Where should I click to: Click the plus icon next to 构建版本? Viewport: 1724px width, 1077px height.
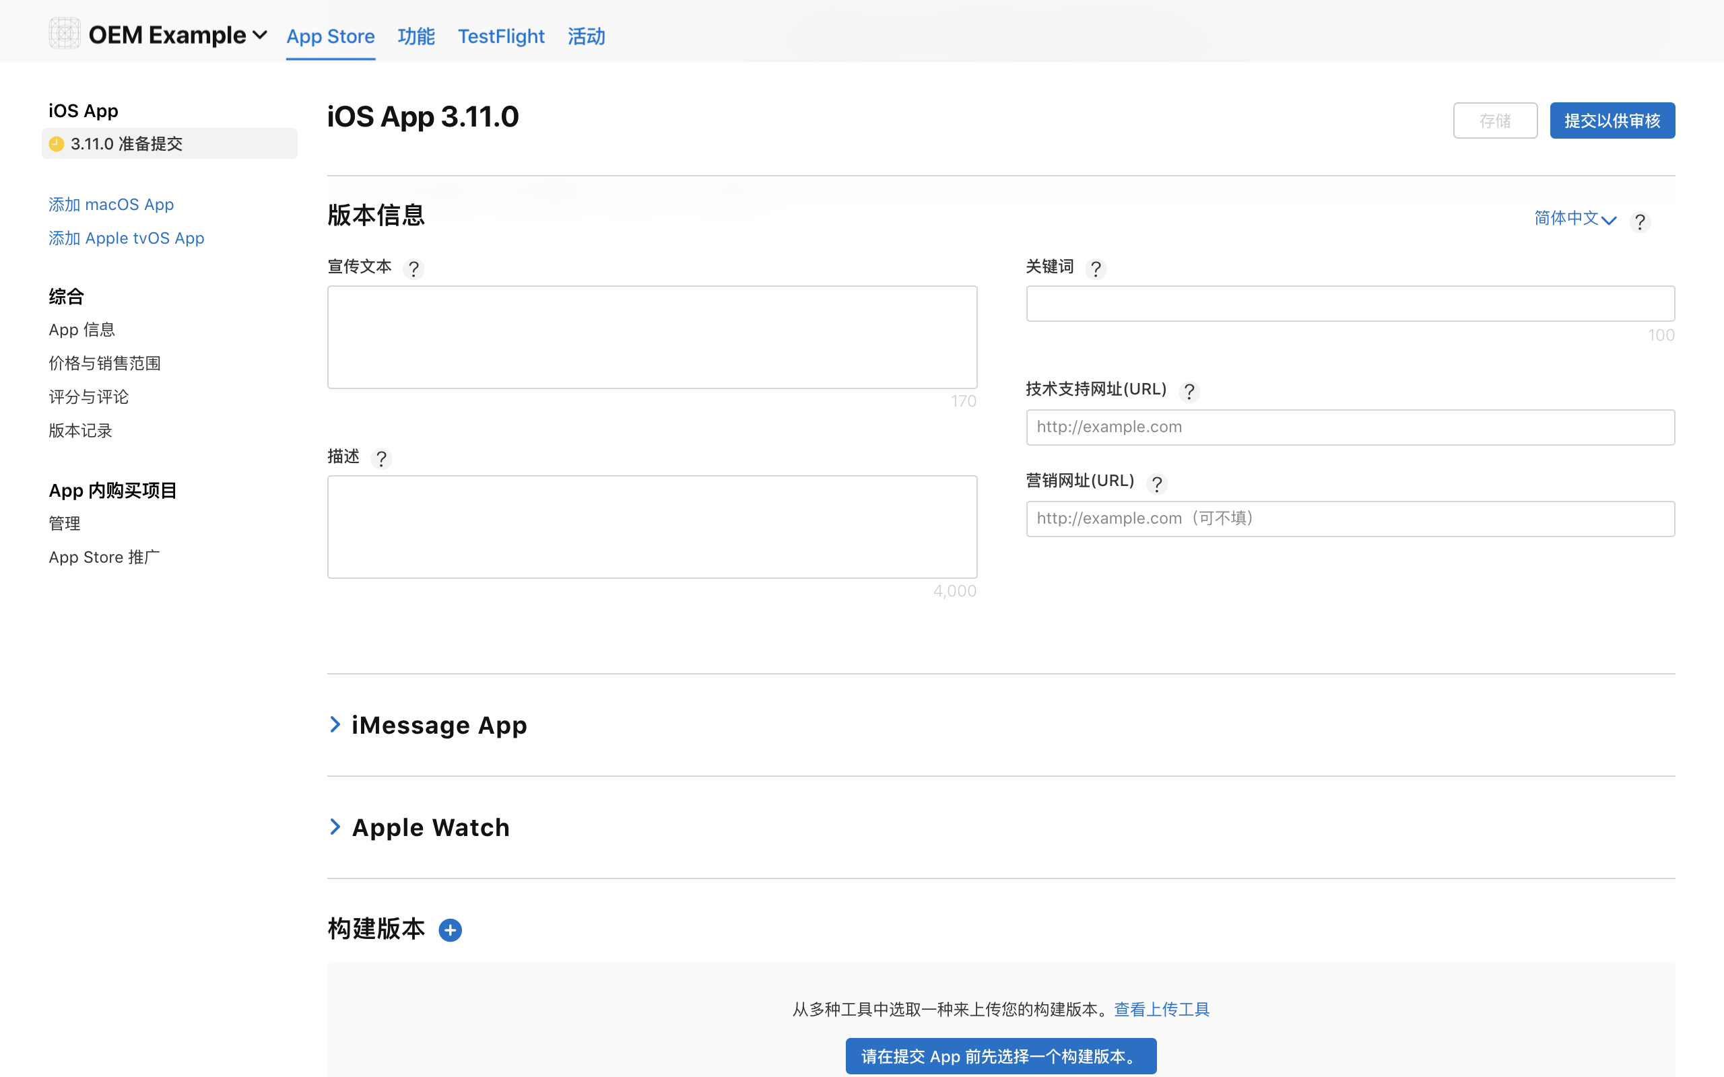pos(451,930)
